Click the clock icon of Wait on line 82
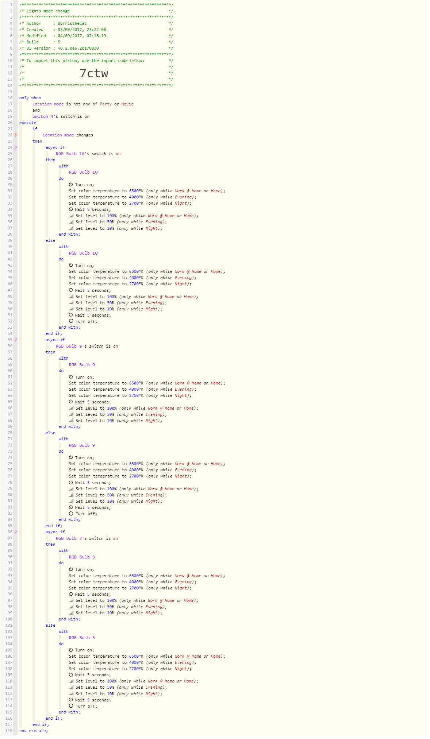 click(71, 507)
